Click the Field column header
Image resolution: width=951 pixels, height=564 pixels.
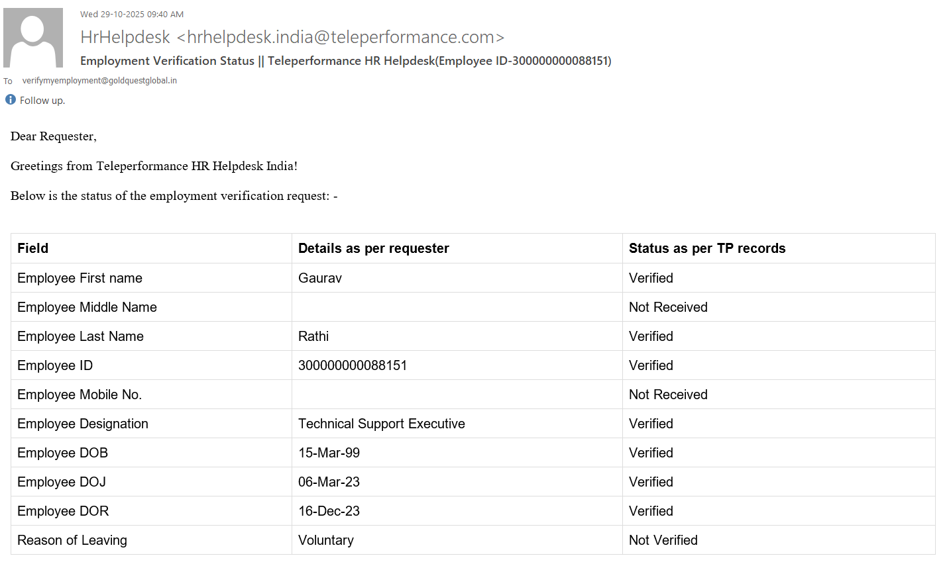[x=33, y=248]
